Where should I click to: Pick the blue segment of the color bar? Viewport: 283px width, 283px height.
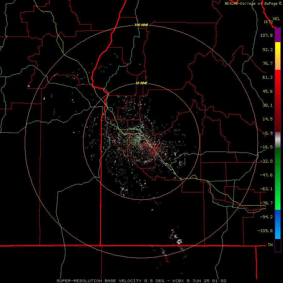pyautogui.click(x=278, y=224)
